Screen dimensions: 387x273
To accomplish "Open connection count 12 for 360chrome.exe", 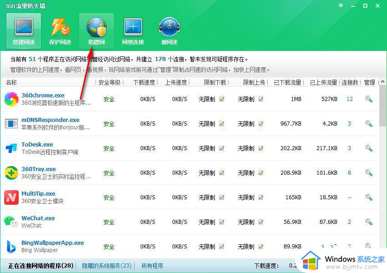I will coord(350,99).
